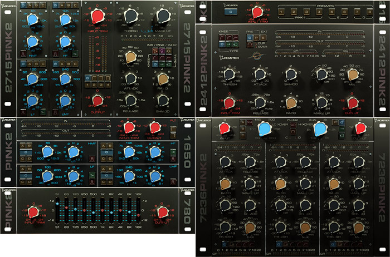Select feedback loop type on 2412 Pink2
This screenshot has width=390, height=257.
(x=235, y=45)
